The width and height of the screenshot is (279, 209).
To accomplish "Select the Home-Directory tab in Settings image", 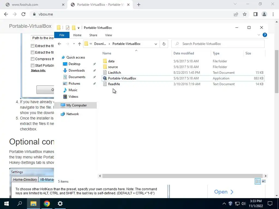I will pos(25,180).
